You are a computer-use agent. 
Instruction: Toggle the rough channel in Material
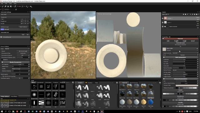pyautogui.click(x=184, y=41)
